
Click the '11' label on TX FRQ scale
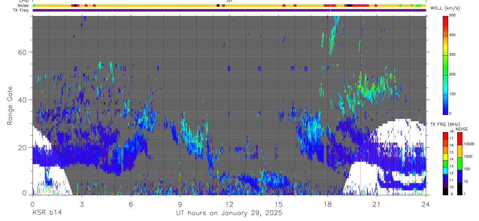click(451, 180)
